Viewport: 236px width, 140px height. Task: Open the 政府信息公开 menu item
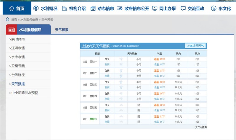(137, 9)
